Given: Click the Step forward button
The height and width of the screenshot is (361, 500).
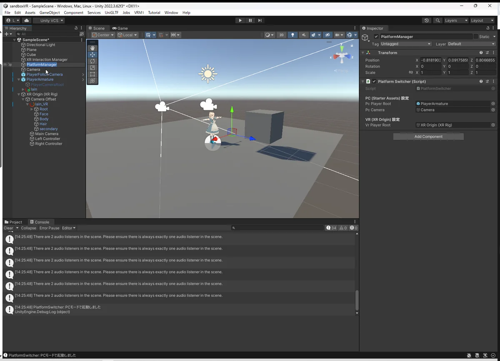Looking at the screenshot, I should click(260, 20).
